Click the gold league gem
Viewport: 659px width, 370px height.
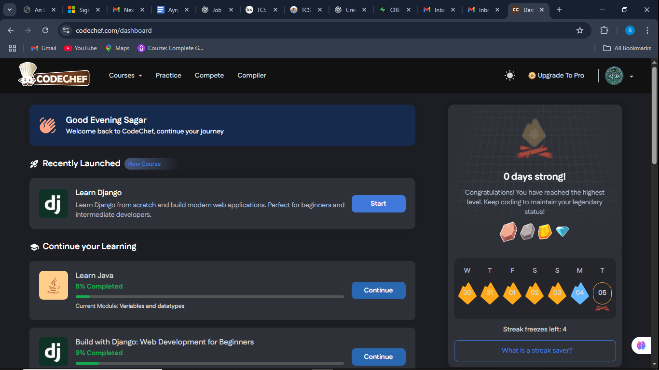tap(545, 232)
